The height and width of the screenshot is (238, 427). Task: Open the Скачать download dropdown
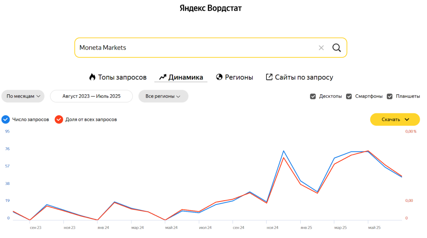coord(394,120)
